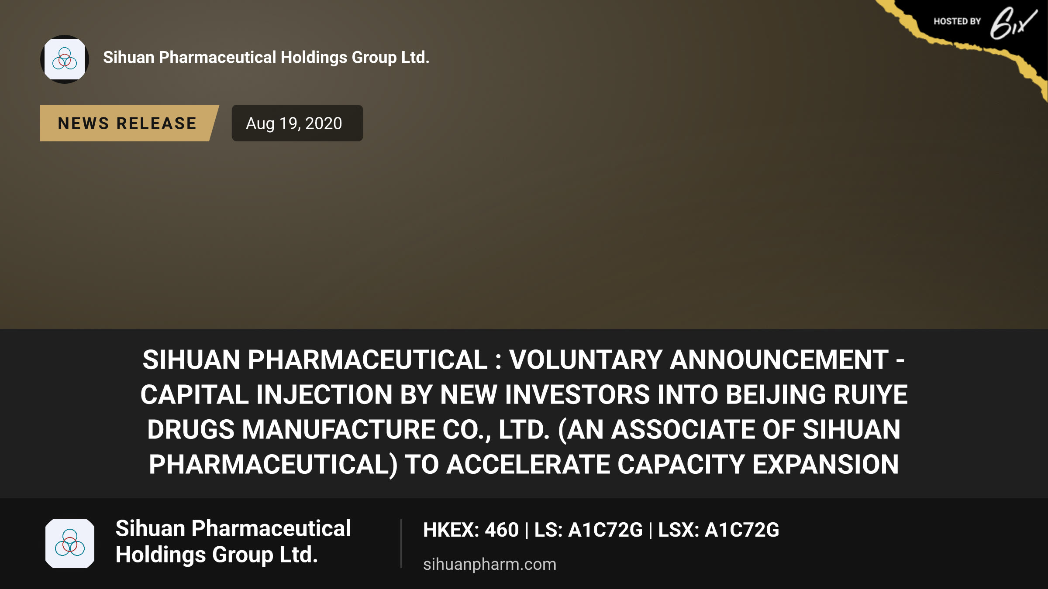Click the Aug 19, 2020 date tag
Viewport: 1048px width, 589px height.
[x=297, y=123]
